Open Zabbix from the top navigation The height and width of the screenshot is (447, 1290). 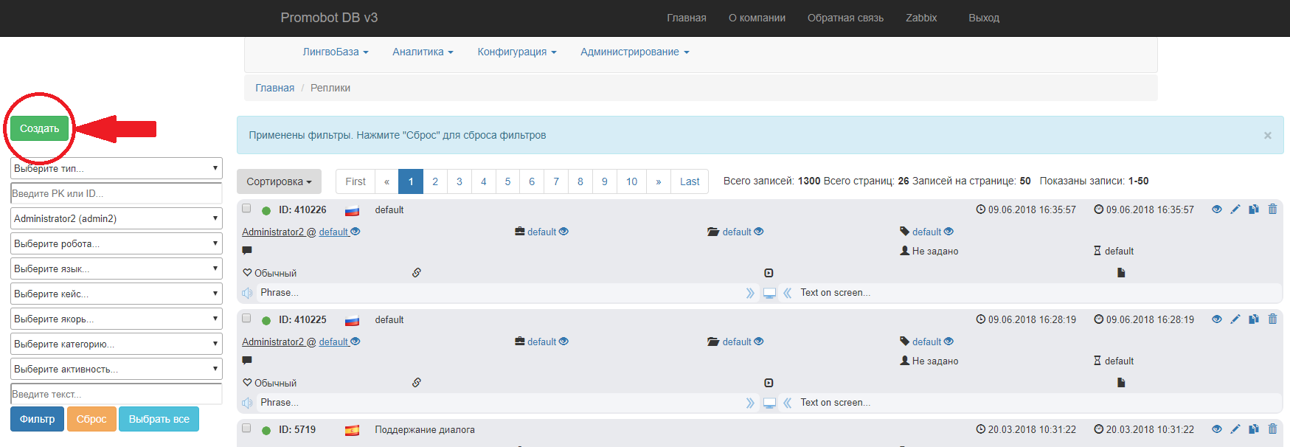[921, 18]
